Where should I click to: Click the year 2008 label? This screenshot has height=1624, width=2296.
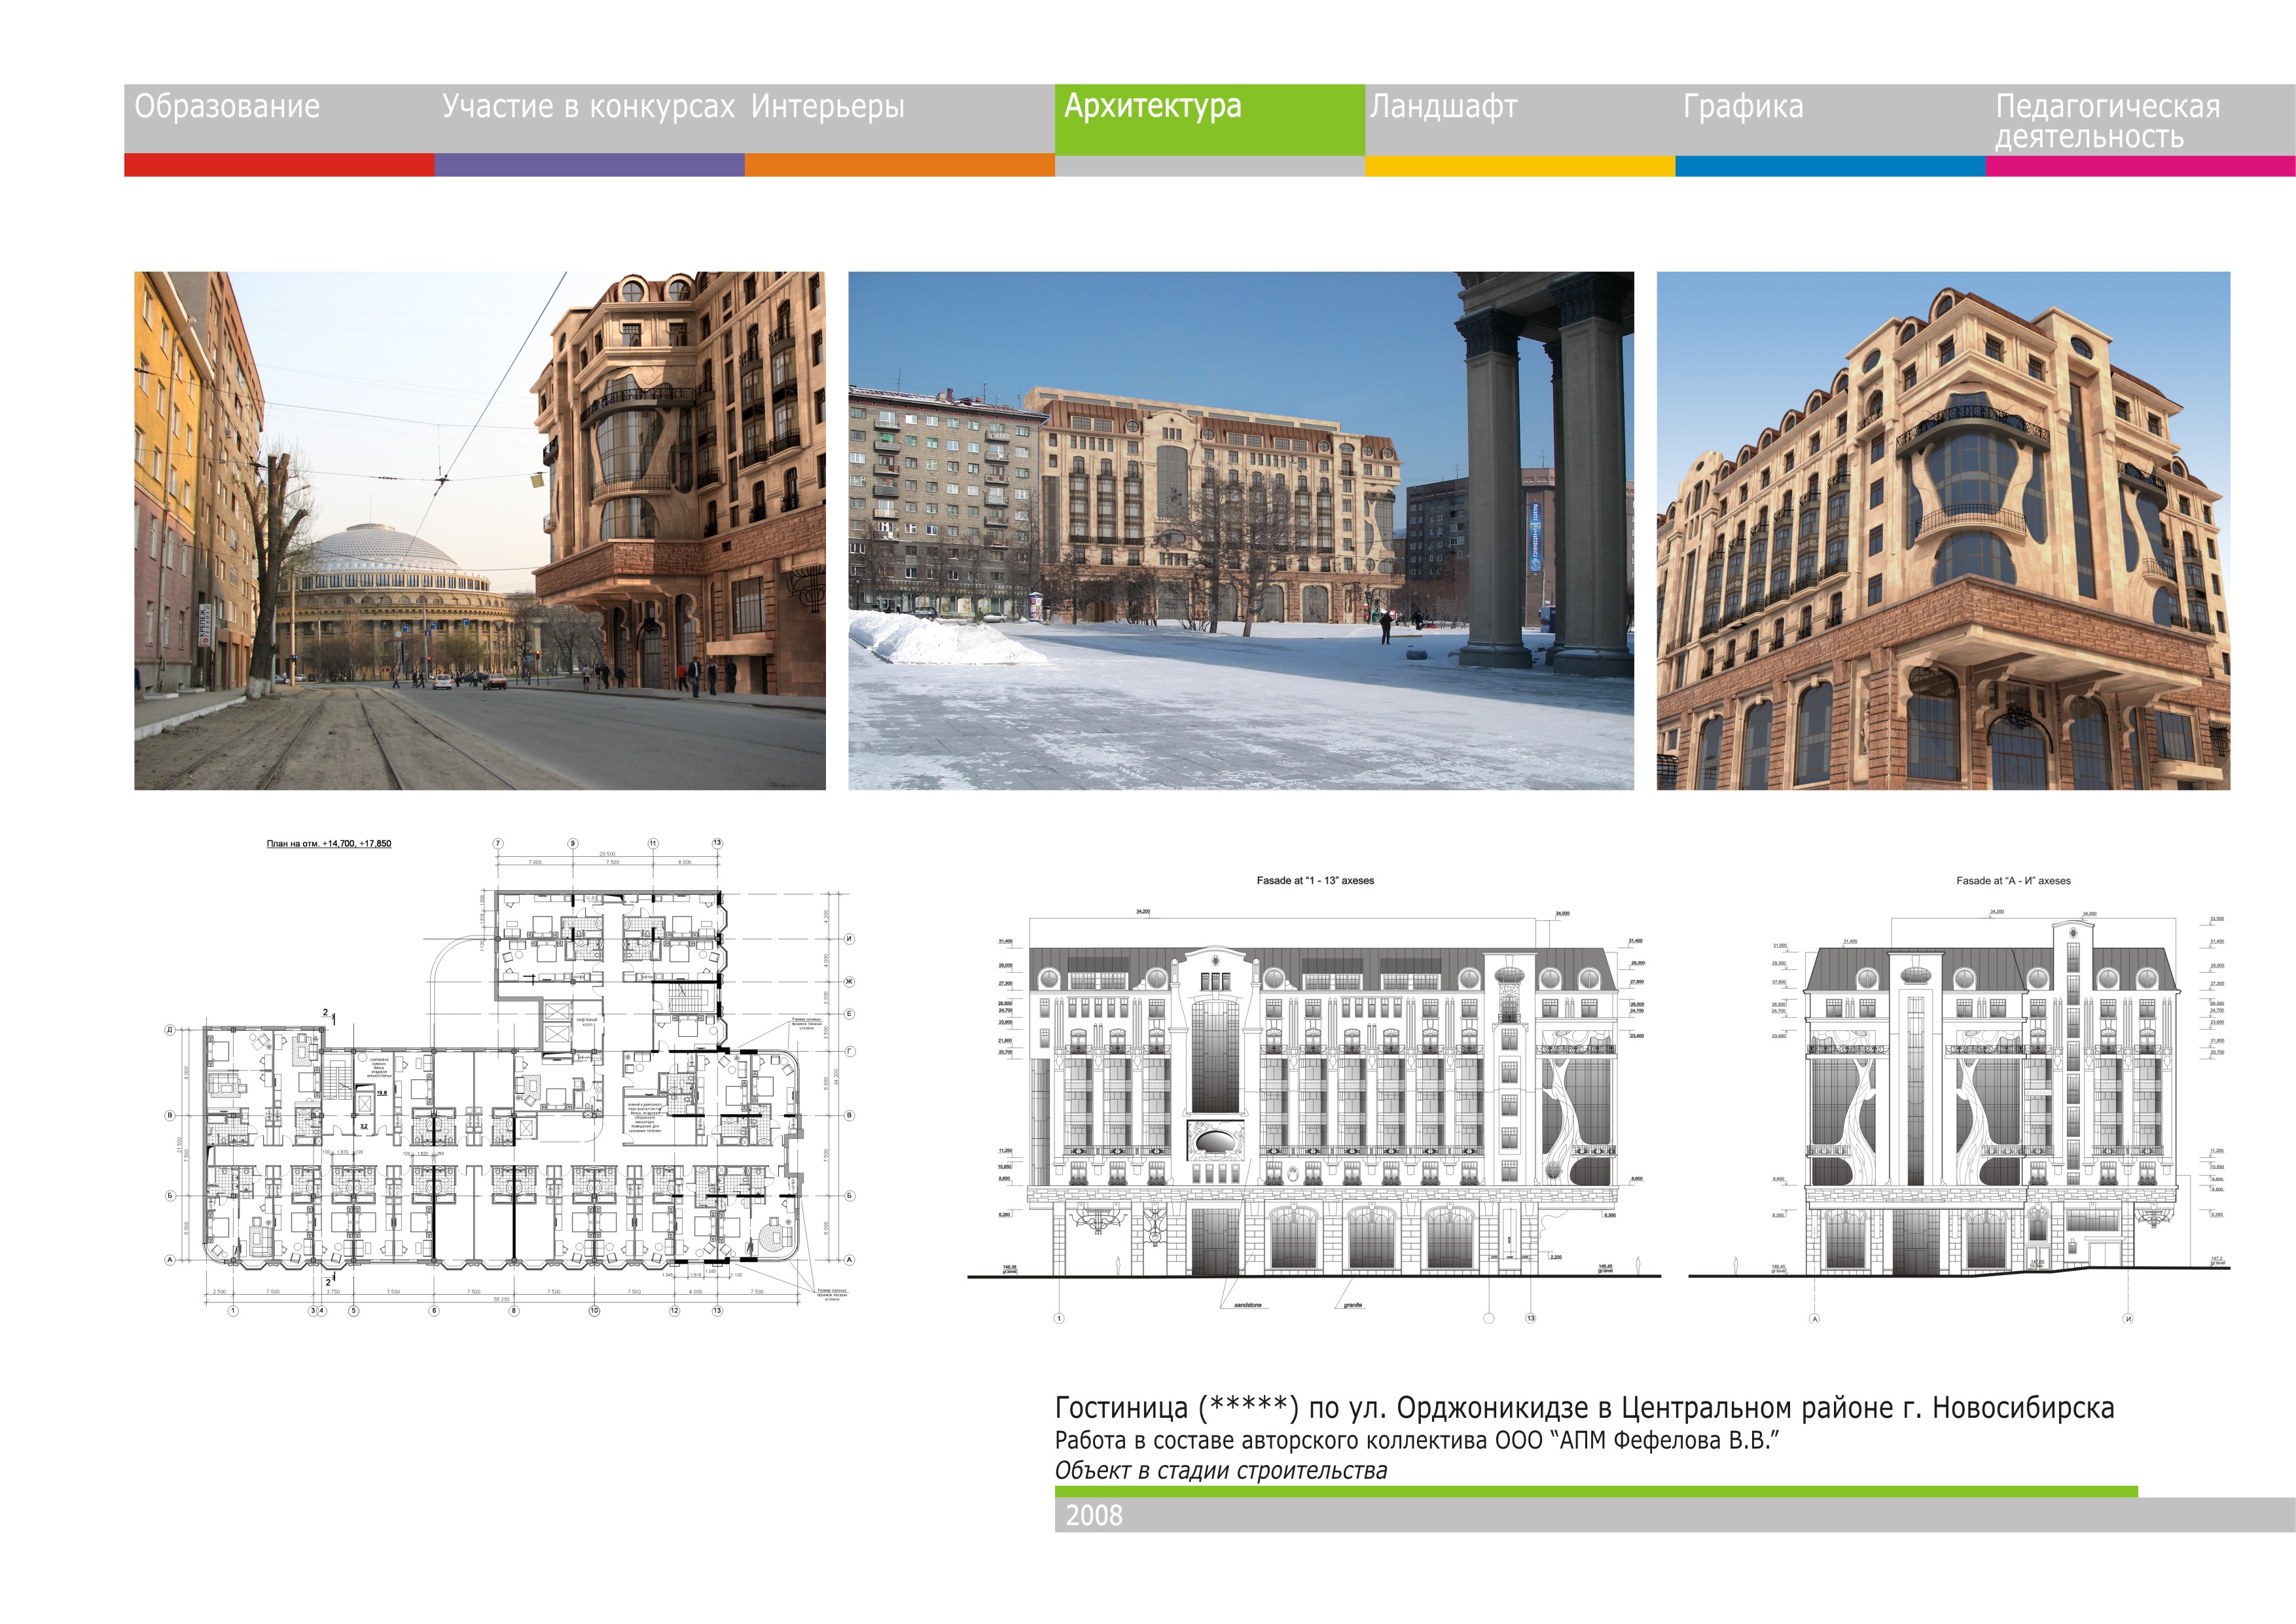pos(1094,1516)
